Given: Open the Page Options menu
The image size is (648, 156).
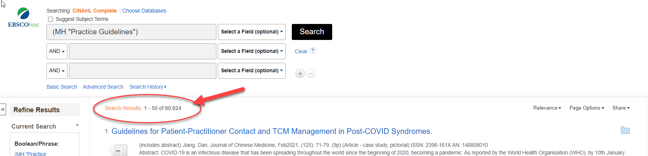Looking at the screenshot, I should tap(587, 108).
